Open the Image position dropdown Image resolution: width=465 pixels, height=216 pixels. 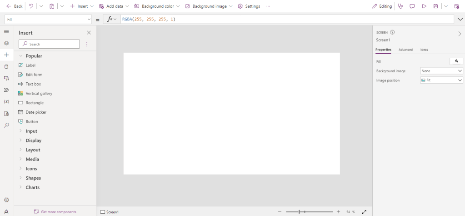(x=441, y=80)
